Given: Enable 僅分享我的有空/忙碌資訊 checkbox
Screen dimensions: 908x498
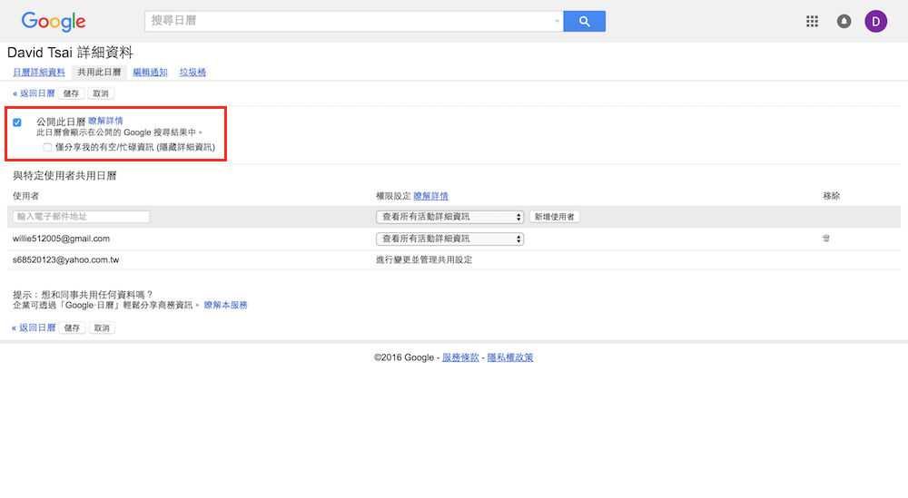Looking at the screenshot, I should coord(47,148).
